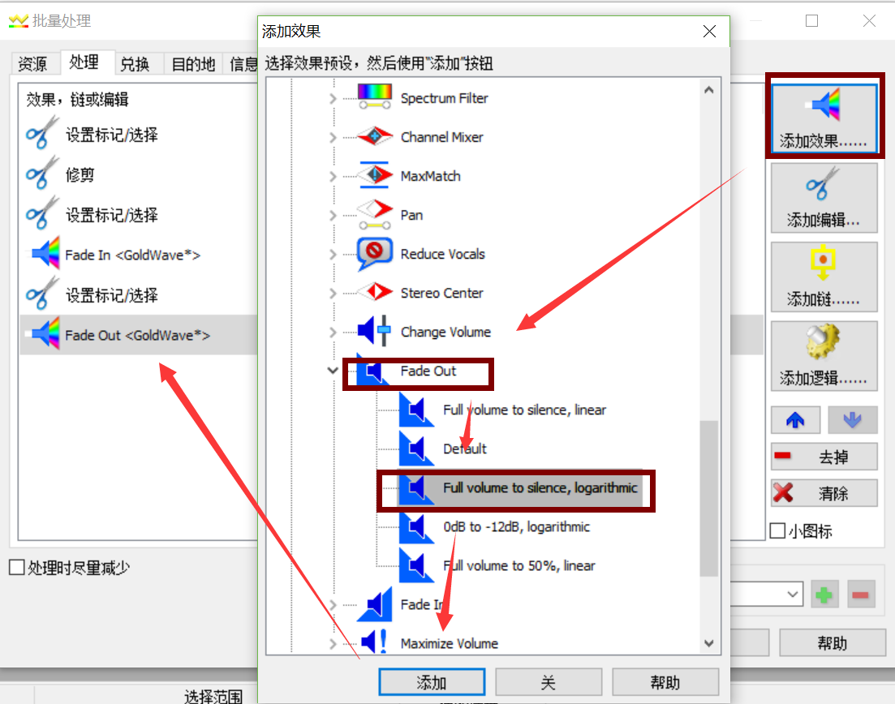Toggle the 小图标 checkbox

777,531
